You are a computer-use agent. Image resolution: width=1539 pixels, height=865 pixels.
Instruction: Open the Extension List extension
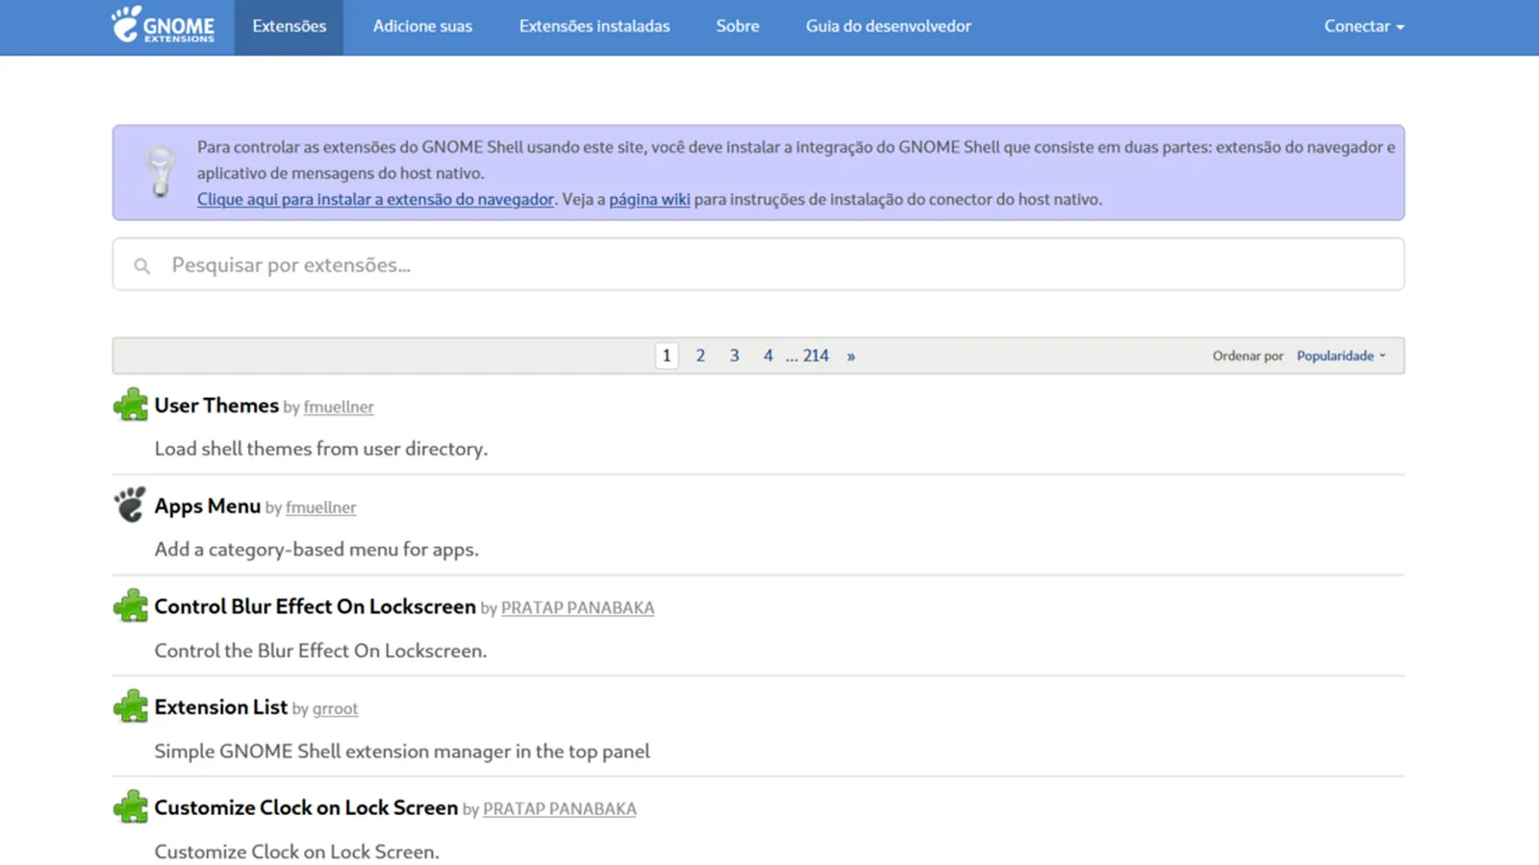coord(221,707)
